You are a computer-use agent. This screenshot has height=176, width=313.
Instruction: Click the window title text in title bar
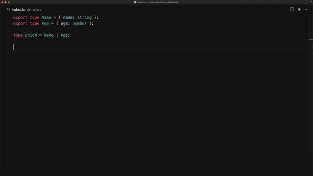tap(157, 2)
